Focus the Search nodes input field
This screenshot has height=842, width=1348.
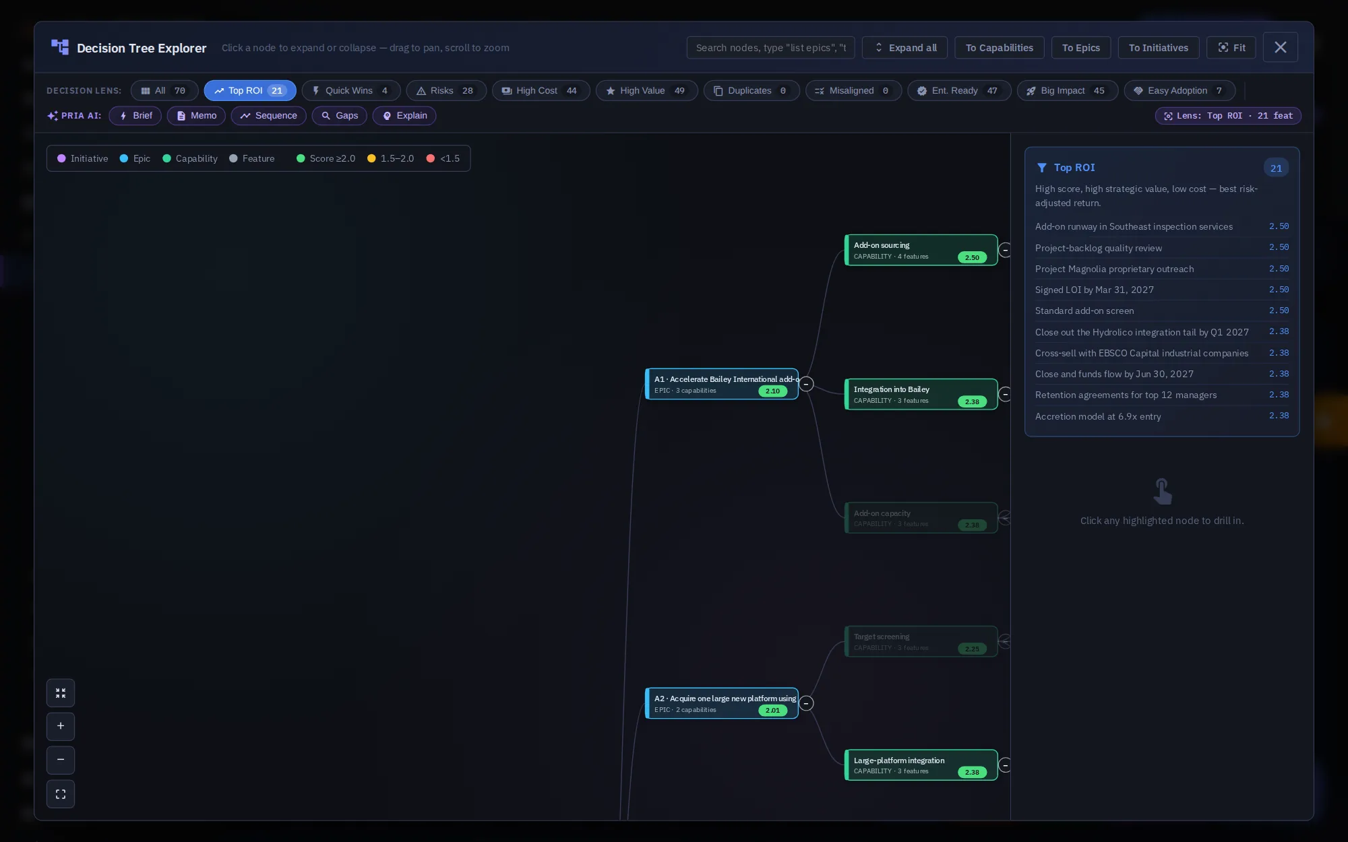click(x=770, y=48)
